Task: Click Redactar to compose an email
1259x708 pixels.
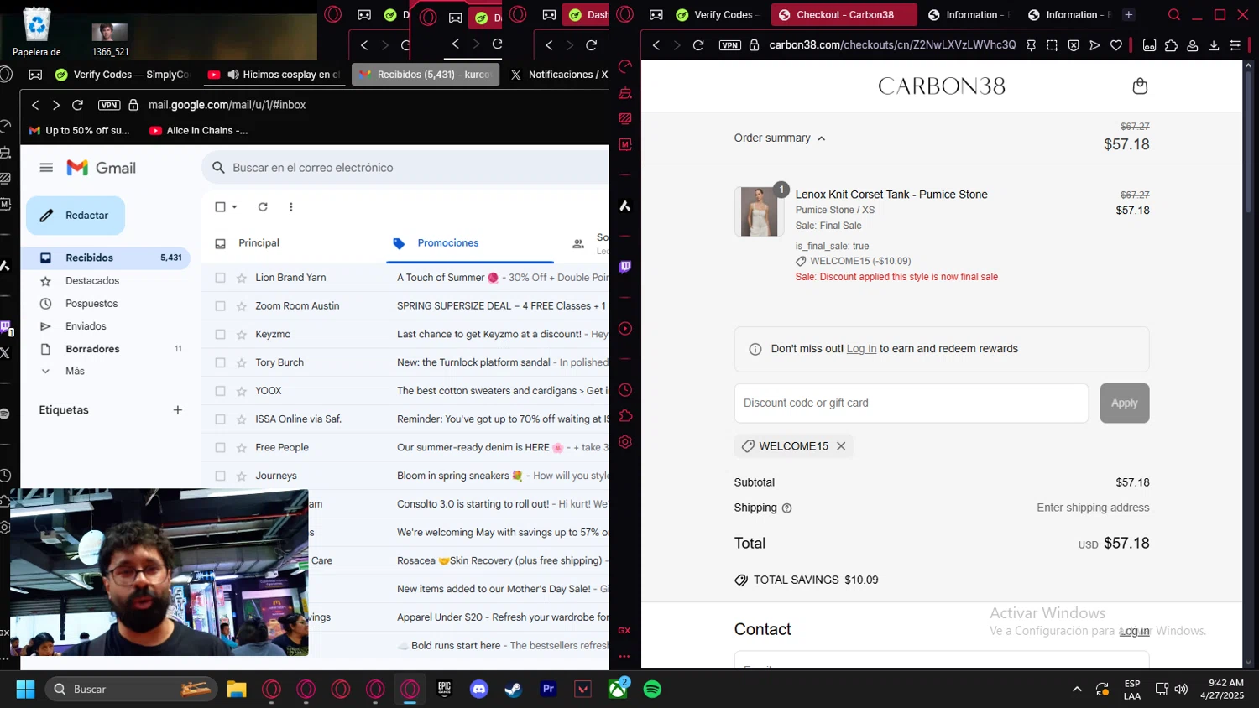Action: point(76,216)
